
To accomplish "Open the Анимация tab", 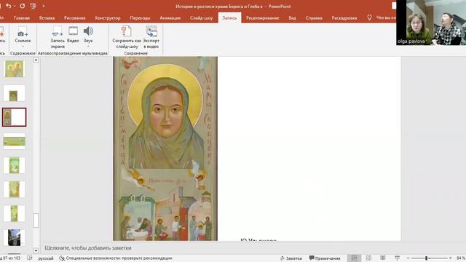I will [x=170, y=17].
